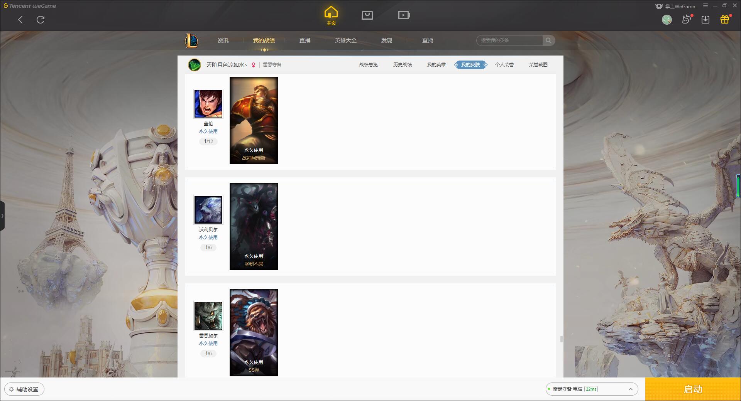Click 永久使用 under 雷恩加尔 name
This screenshot has width=741, height=401.
[208, 344]
